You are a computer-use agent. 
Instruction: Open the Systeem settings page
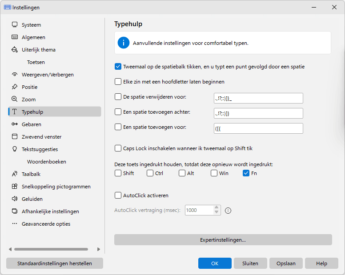pos(31,25)
